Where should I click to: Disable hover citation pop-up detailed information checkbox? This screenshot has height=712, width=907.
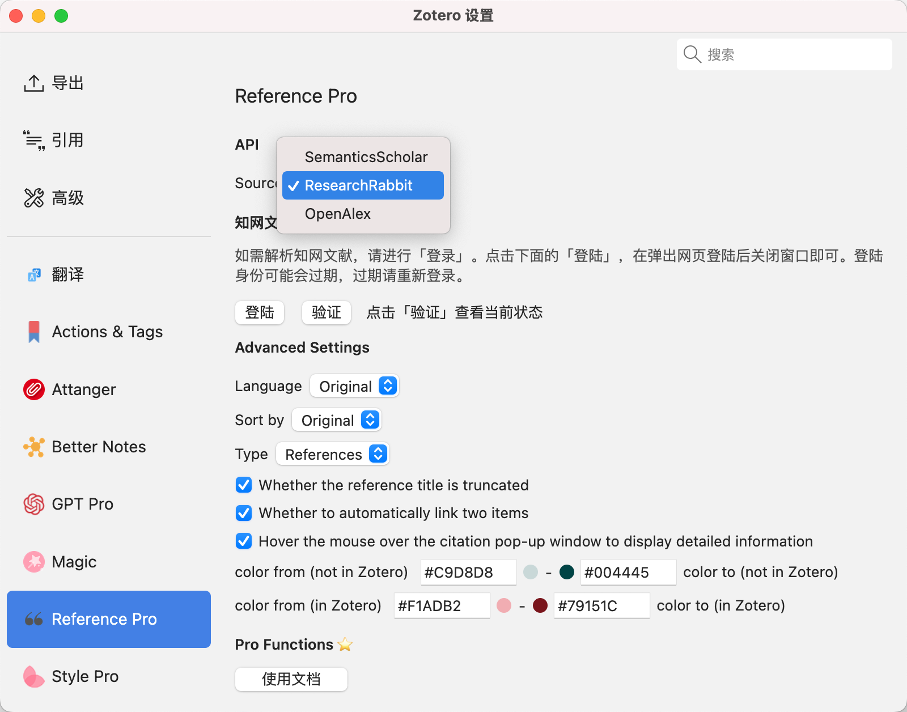tap(244, 541)
